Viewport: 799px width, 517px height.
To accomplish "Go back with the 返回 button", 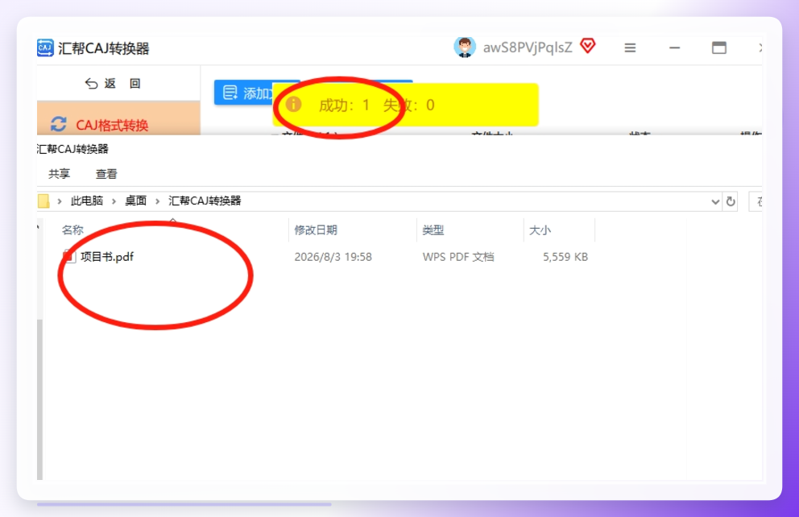I will (112, 84).
